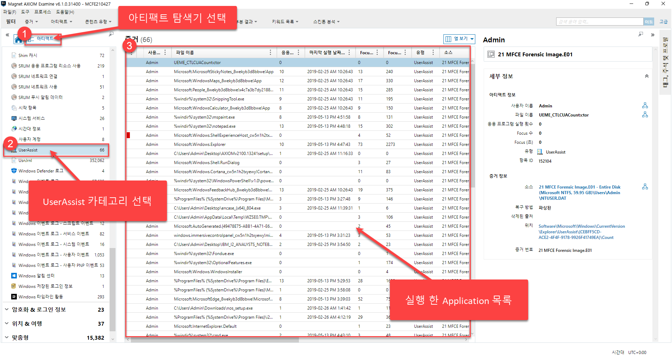The image size is (672, 361).
Task: Click the connections icon next to 파일 이름
Action: [645, 115]
